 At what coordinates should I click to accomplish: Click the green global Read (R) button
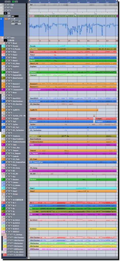click(13, 2)
